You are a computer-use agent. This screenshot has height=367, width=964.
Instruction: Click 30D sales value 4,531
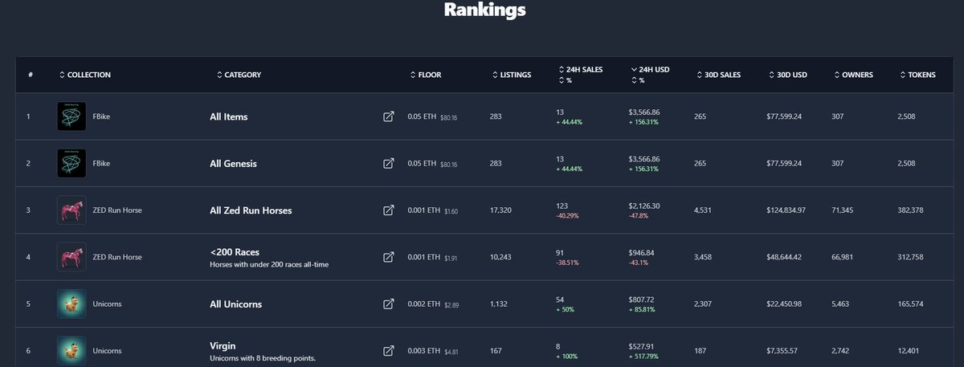(703, 210)
